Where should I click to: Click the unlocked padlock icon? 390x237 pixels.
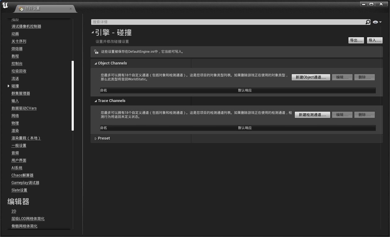click(96, 52)
